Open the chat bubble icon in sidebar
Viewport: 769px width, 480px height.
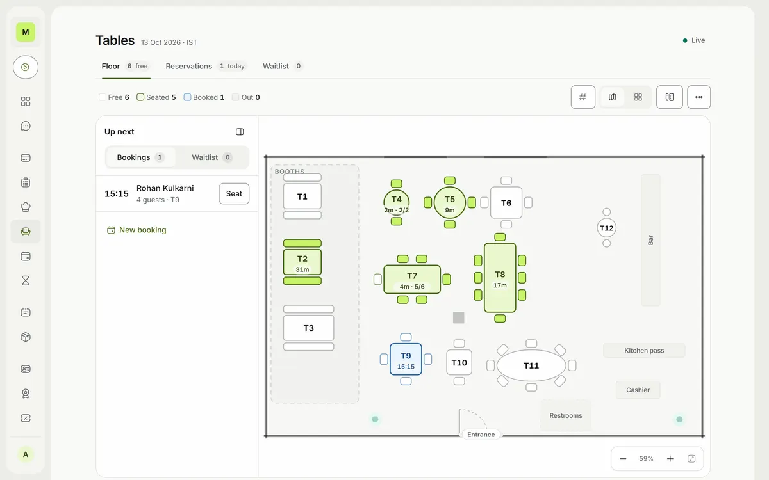click(26, 126)
